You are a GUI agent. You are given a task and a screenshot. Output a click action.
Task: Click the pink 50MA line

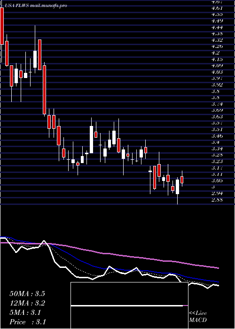tap(110, 254)
